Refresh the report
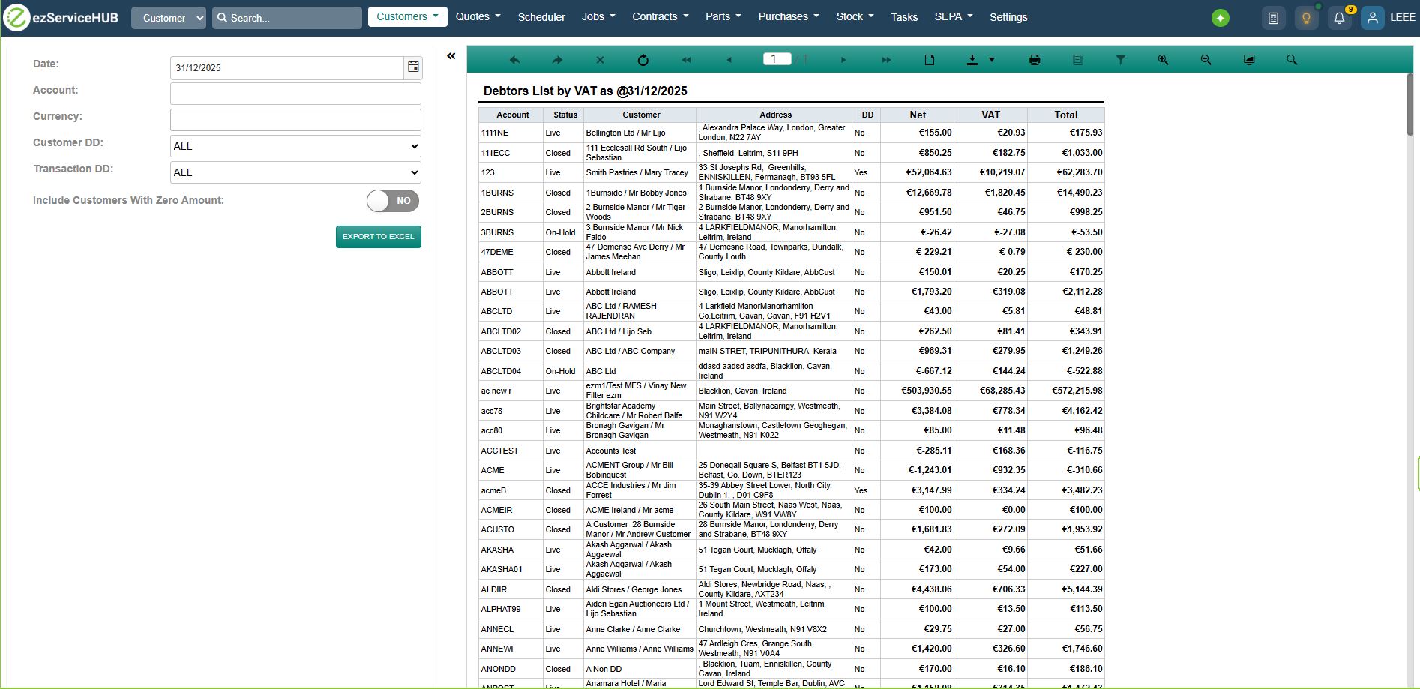The image size is (1420, 689). (643, 60)
